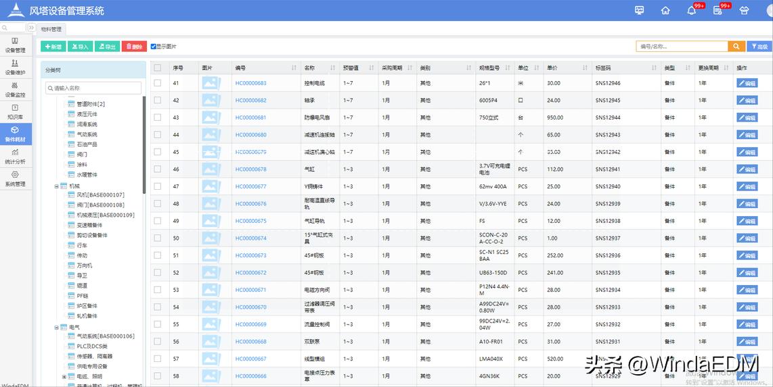Select 管道附件[2] in category tree
The image size is (773, 387).
pyautogui.click(x=91, y=104)
